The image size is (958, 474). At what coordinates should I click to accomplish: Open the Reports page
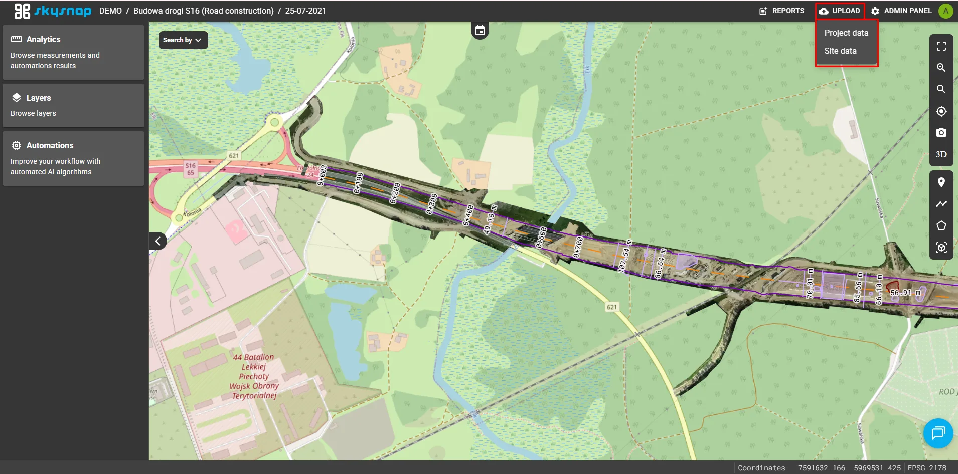coord(782,11)
